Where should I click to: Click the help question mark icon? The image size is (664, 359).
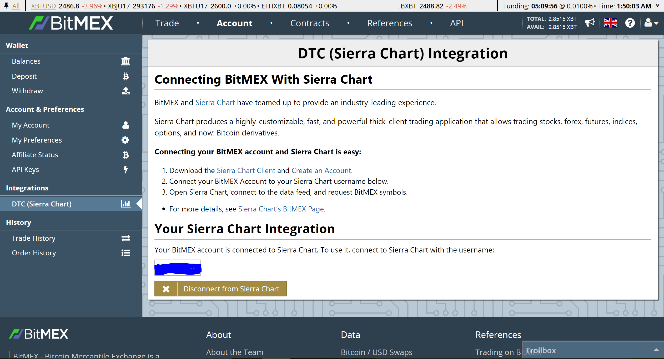(630, 23)
